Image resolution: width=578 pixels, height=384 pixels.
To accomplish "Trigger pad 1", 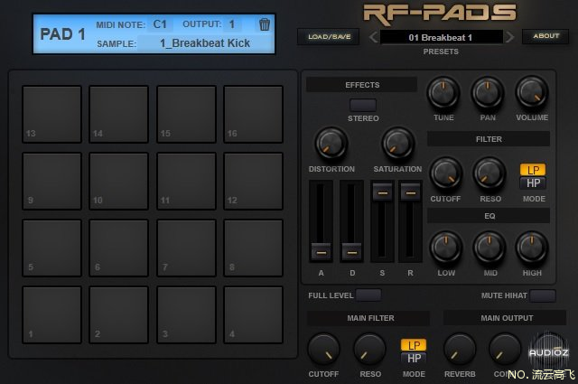I will (52, 314).
